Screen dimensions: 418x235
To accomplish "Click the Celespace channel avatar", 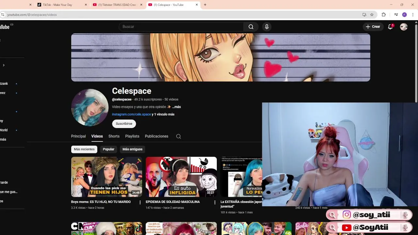I will [90, 107].
